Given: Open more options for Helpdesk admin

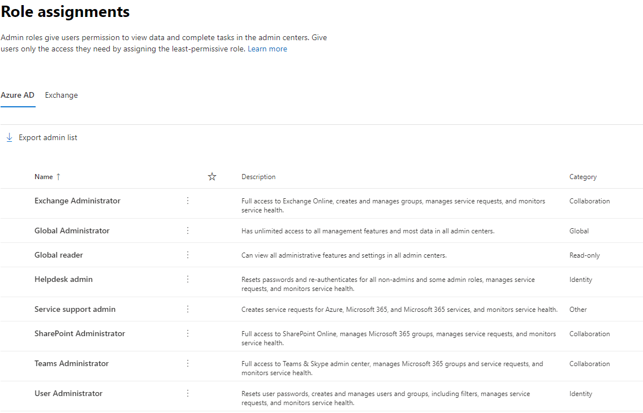Looking at the screenshot, I should pos(188,279).
